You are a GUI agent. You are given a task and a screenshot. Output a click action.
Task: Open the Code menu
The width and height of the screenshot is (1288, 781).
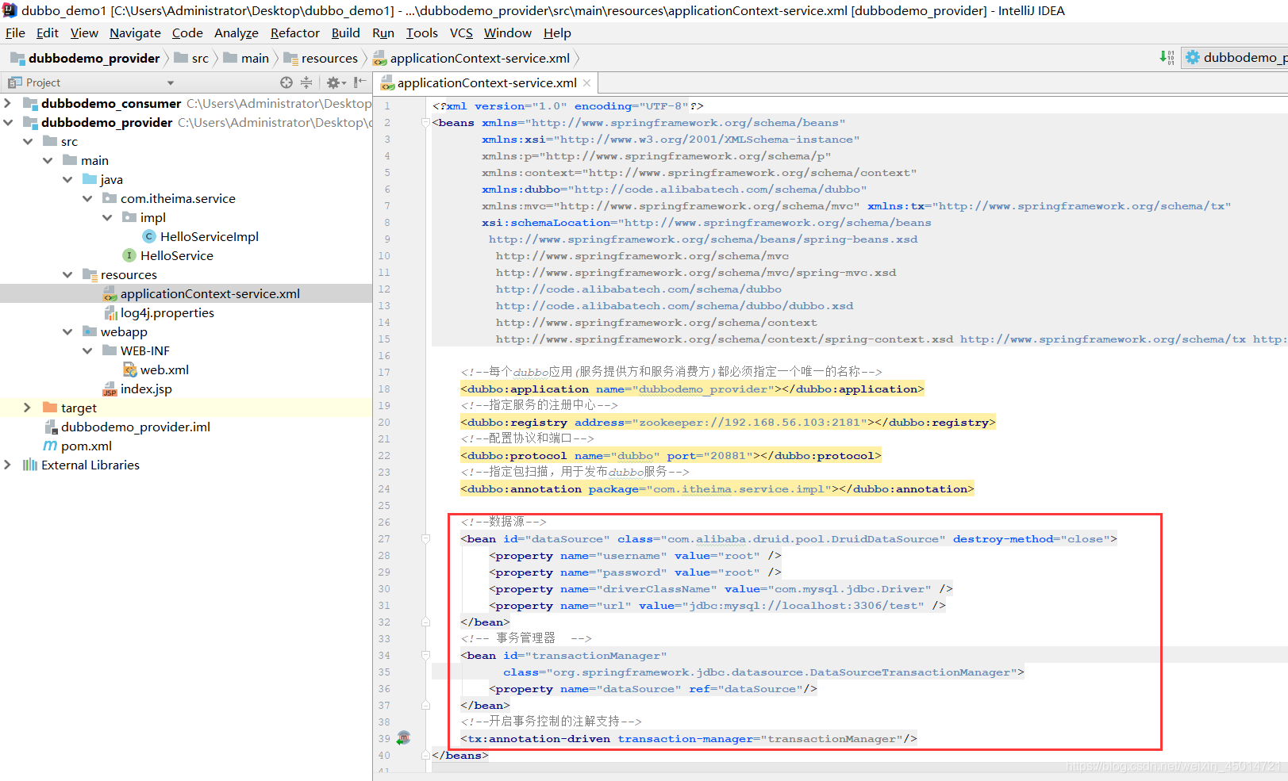tap(187, 33)
